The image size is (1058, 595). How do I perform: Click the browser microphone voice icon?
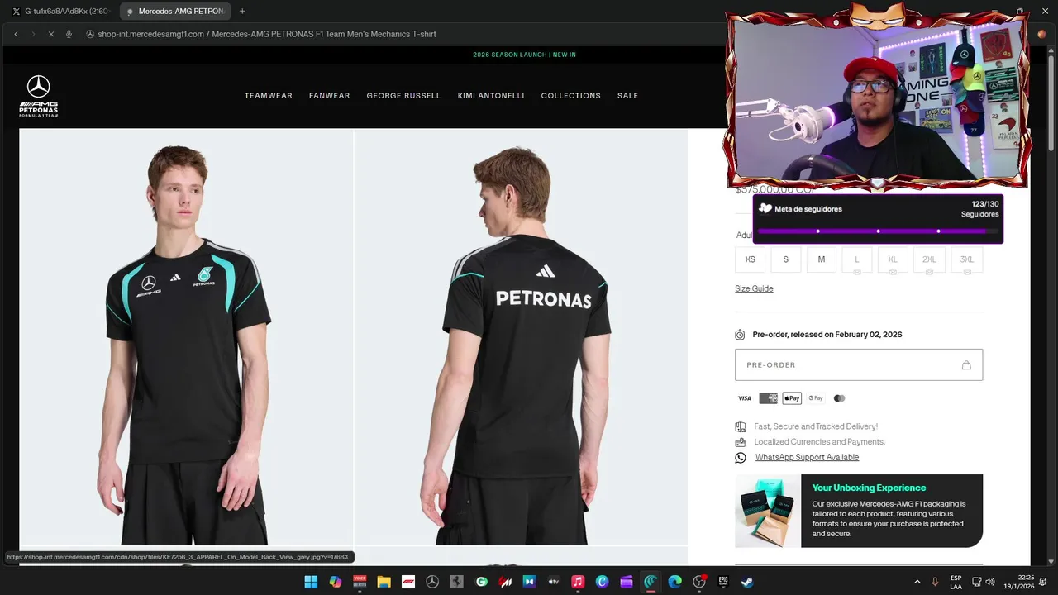[69, 34]
